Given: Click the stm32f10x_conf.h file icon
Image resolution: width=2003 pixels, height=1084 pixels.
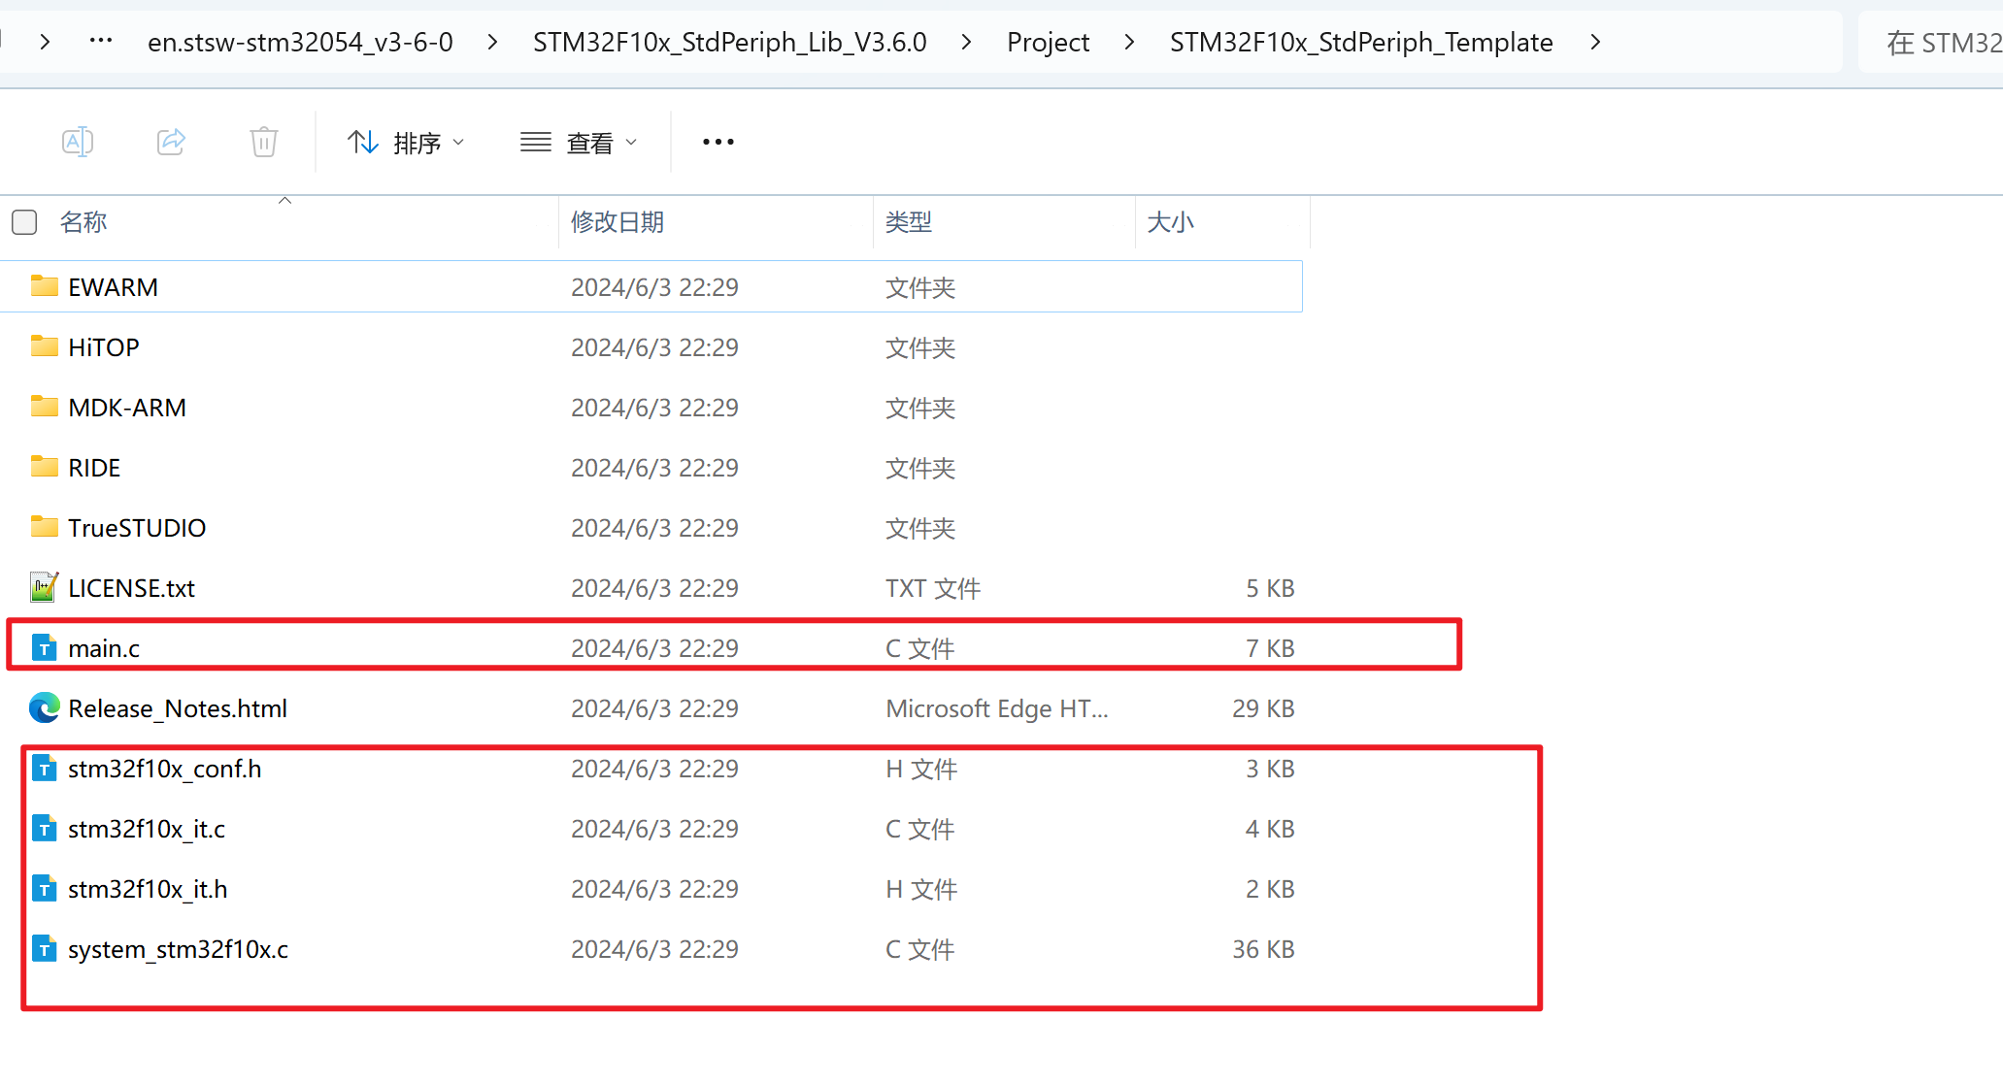Looking at the screenshot, I should click(44, 768).
